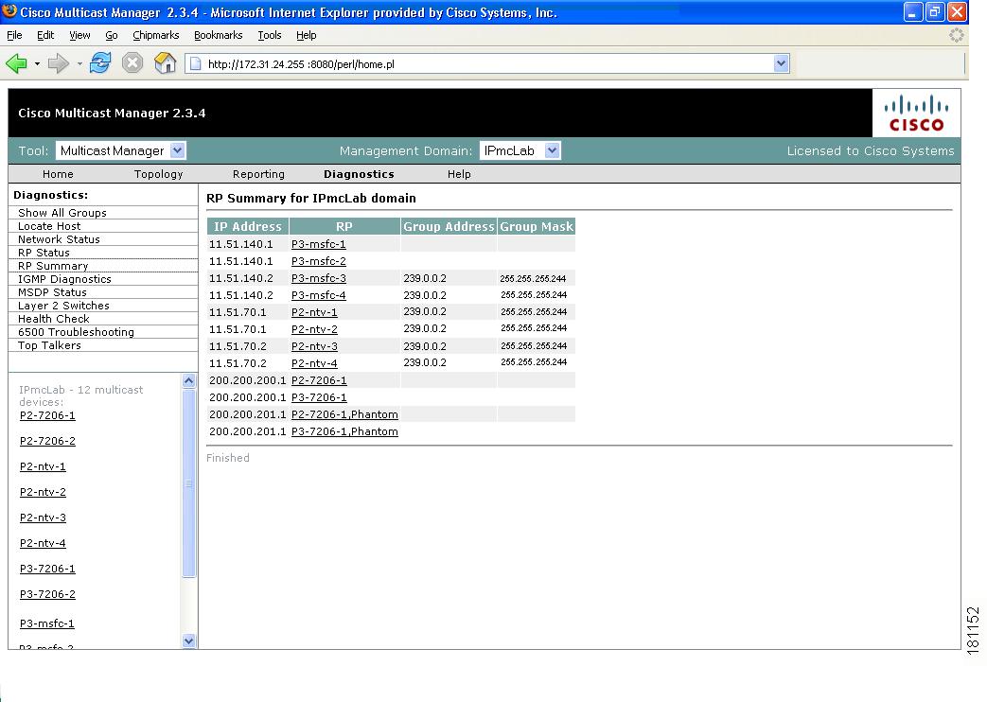Open RP Status in sidebar
Viewport: 987px width, 702px height.
point(44,253)
